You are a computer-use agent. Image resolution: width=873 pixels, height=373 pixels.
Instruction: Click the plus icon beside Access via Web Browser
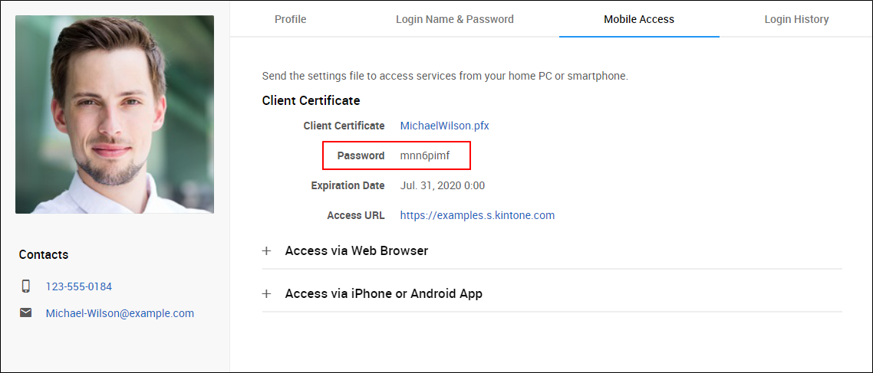[x=267, y=250]
